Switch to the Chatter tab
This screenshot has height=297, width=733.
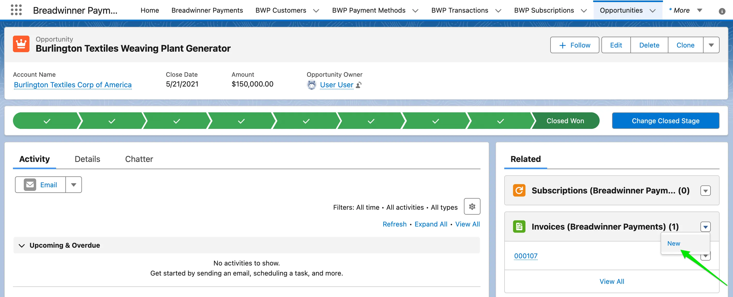(139, 159)
